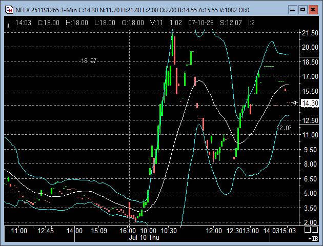The image size is (323, 246).
Task: Click I:2 in the data bar
Action: pyautogui.click(x=251, y=23)
